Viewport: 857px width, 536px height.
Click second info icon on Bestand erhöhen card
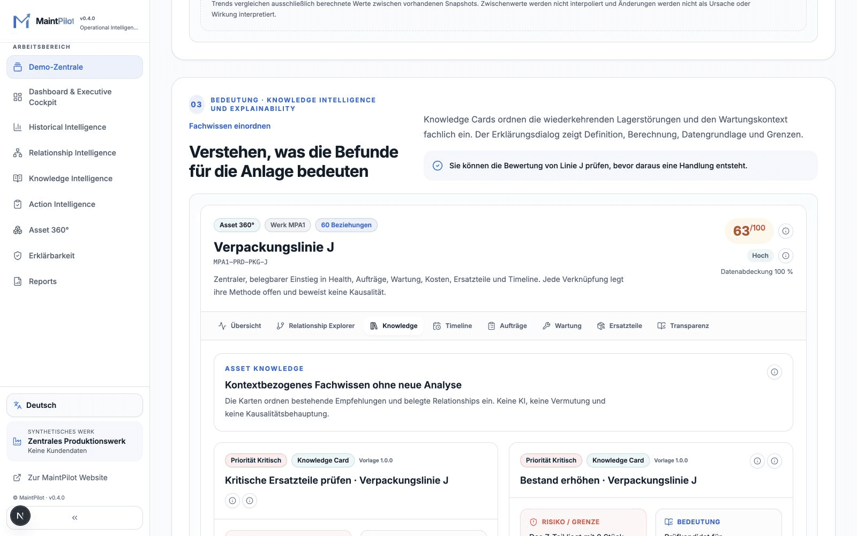tap(775, 461)
